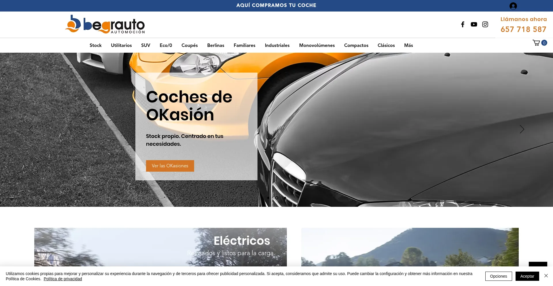Click the Ver las OKasiones button
The width and height of the screenshot is (553, 286).
(170, 166)
